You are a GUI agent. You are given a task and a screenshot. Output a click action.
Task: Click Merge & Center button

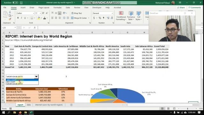click(x=79, y=18)
